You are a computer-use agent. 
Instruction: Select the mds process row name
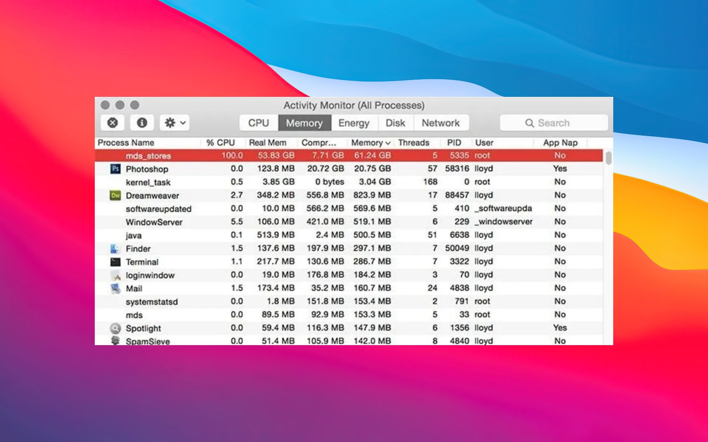134,315
